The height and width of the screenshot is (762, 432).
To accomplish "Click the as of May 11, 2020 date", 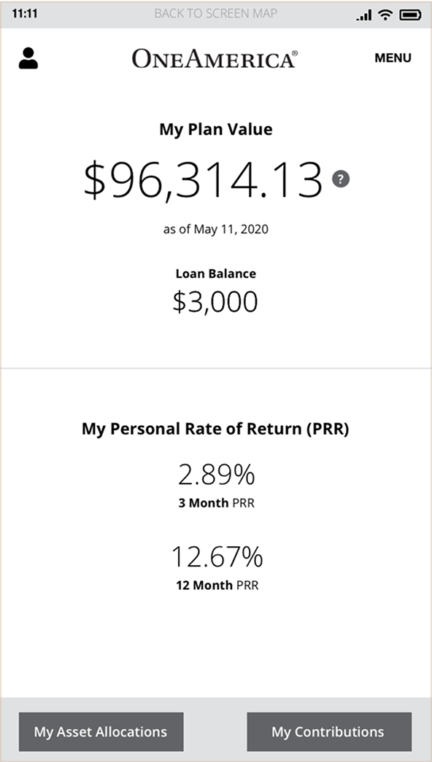I will pos(215,229).
